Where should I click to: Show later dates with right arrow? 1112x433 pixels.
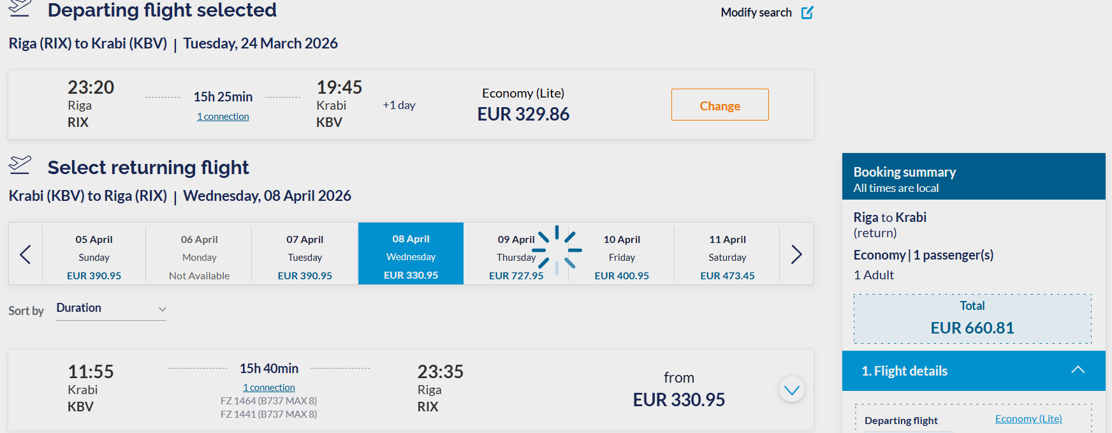(x=796, y=254)
